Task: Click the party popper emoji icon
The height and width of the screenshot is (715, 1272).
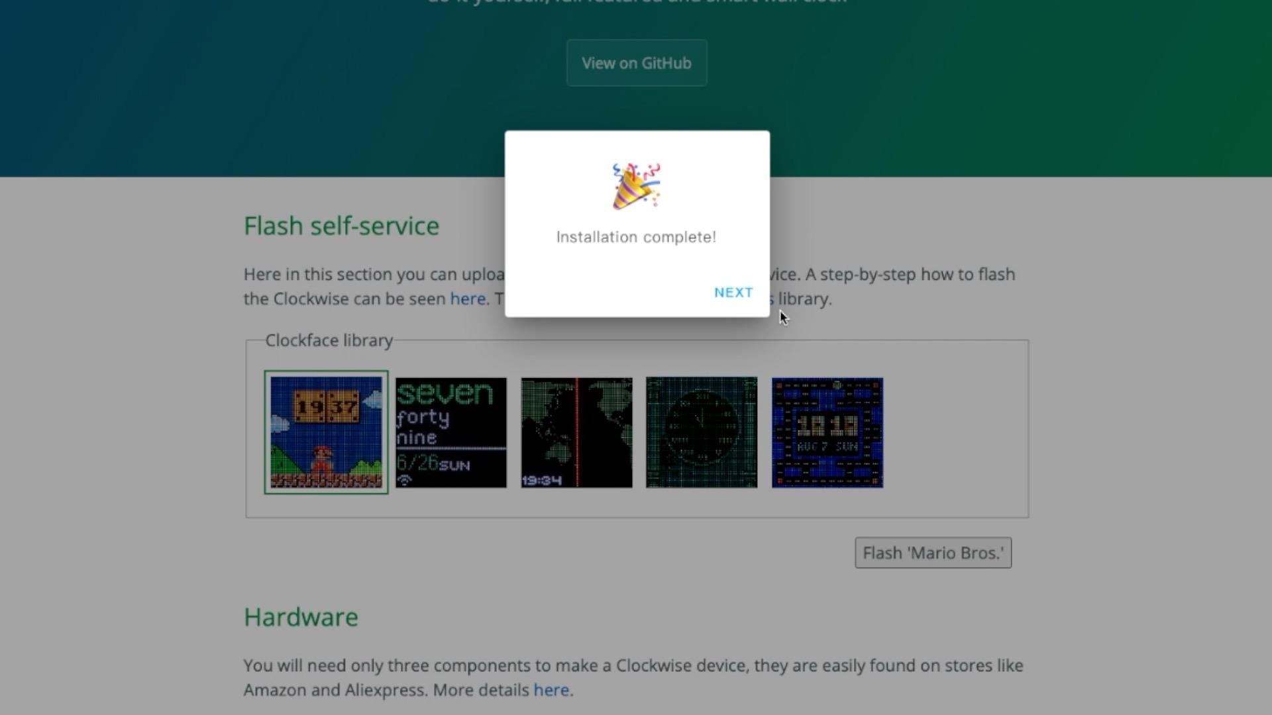Action: [636, 186]
